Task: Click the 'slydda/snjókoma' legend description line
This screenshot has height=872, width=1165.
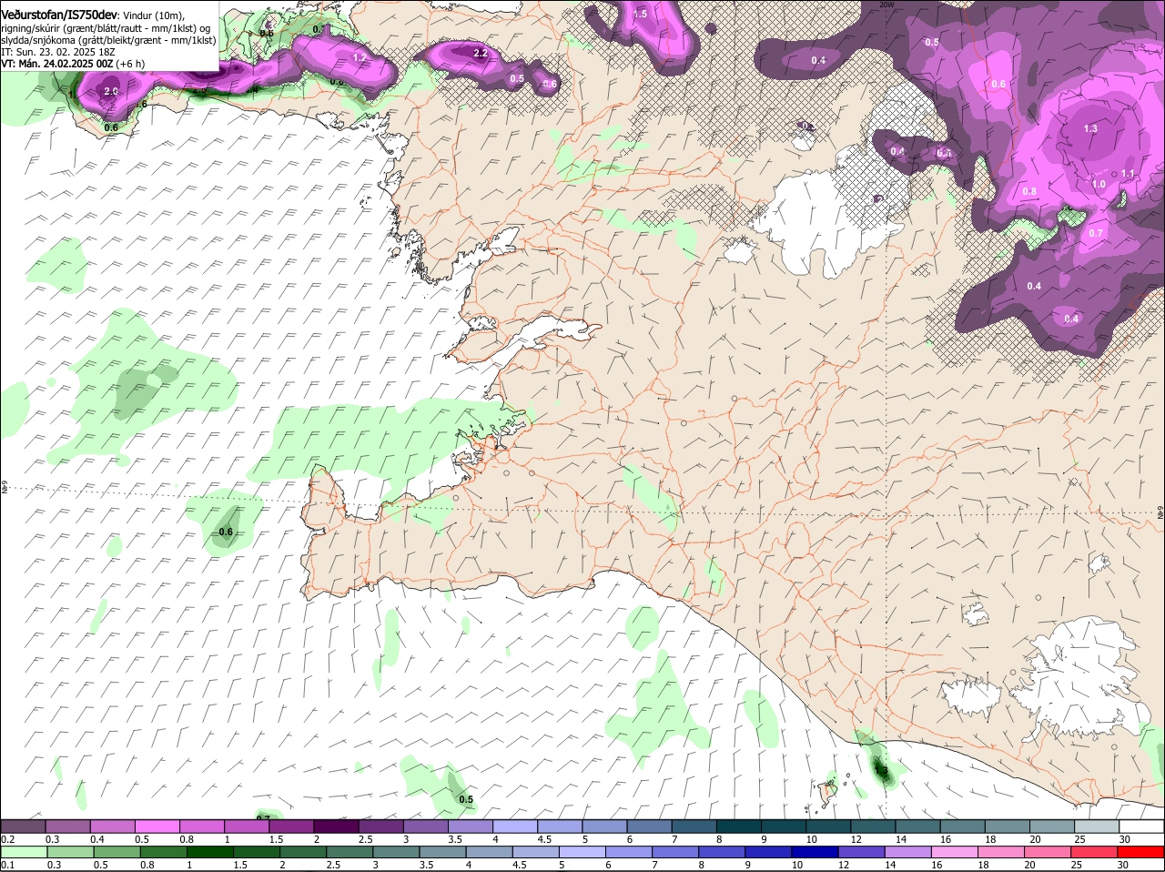Action: click(x=108, y=40)
